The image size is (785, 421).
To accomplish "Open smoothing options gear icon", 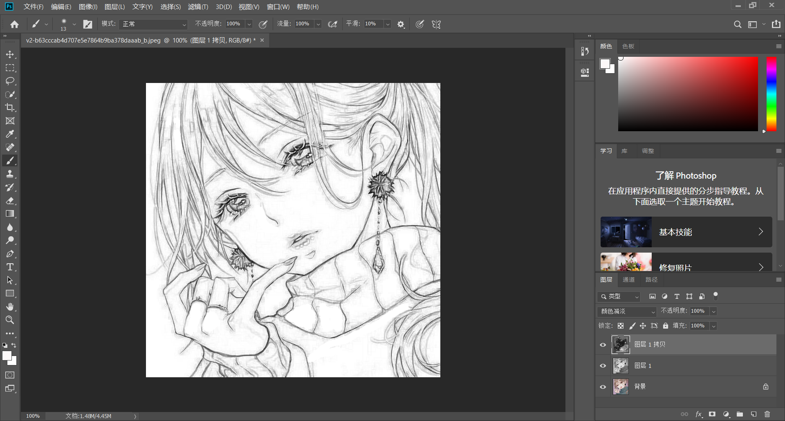I will 401,25.
